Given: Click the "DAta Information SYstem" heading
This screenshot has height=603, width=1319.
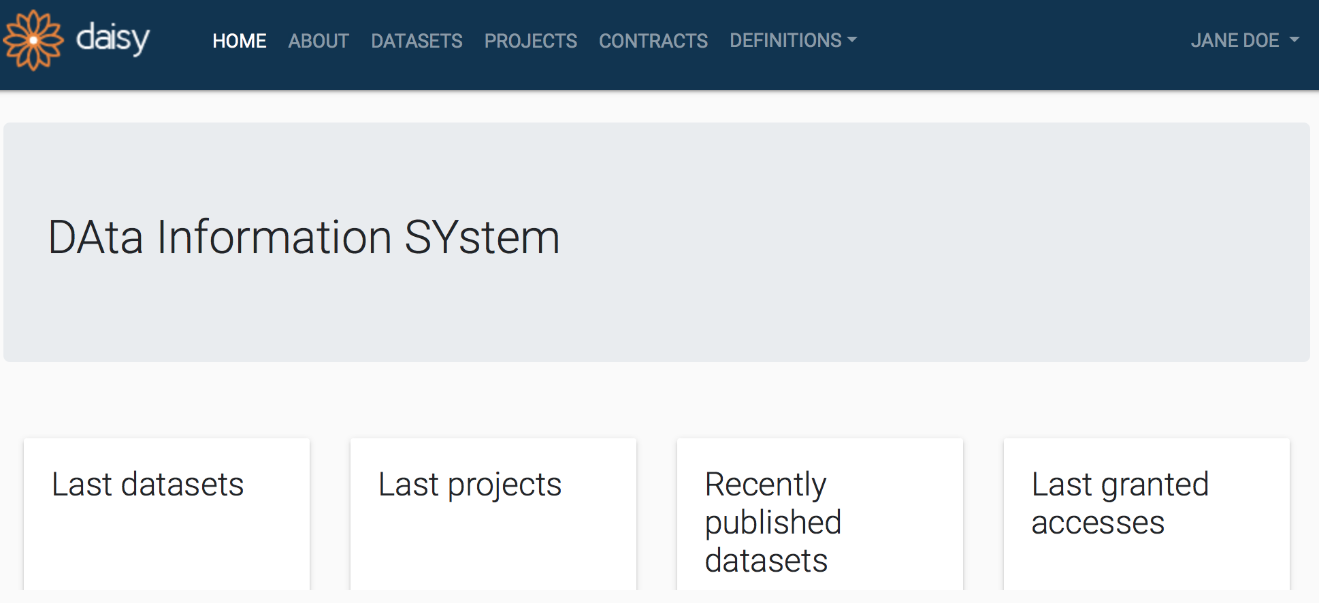Looking at the screenshot, I should point(304,238).
